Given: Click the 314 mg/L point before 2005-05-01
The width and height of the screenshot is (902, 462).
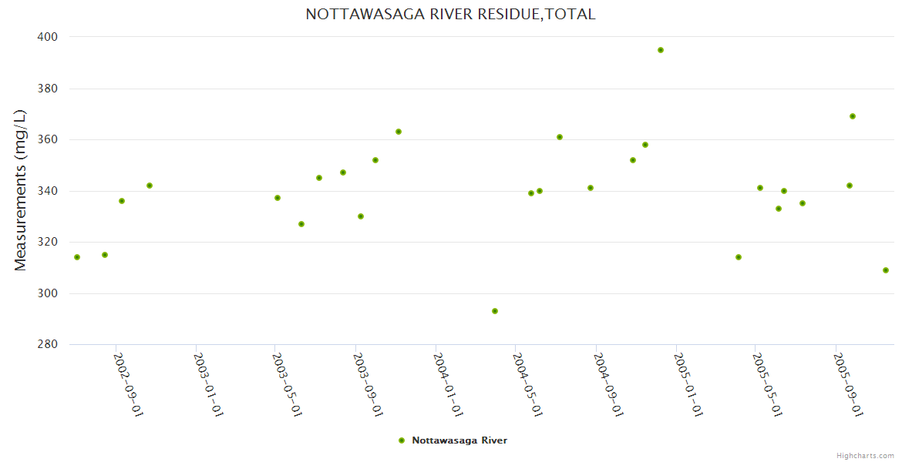Looking at the screenshot, I should click(739, 257).
